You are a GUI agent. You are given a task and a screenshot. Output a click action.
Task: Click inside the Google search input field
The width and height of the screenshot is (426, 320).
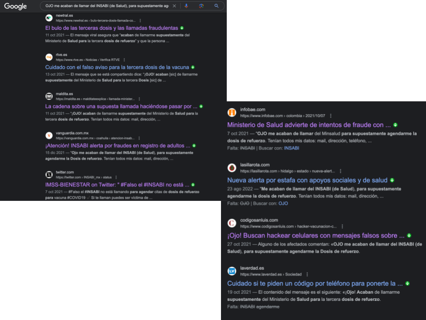click(x=107, y=6)
